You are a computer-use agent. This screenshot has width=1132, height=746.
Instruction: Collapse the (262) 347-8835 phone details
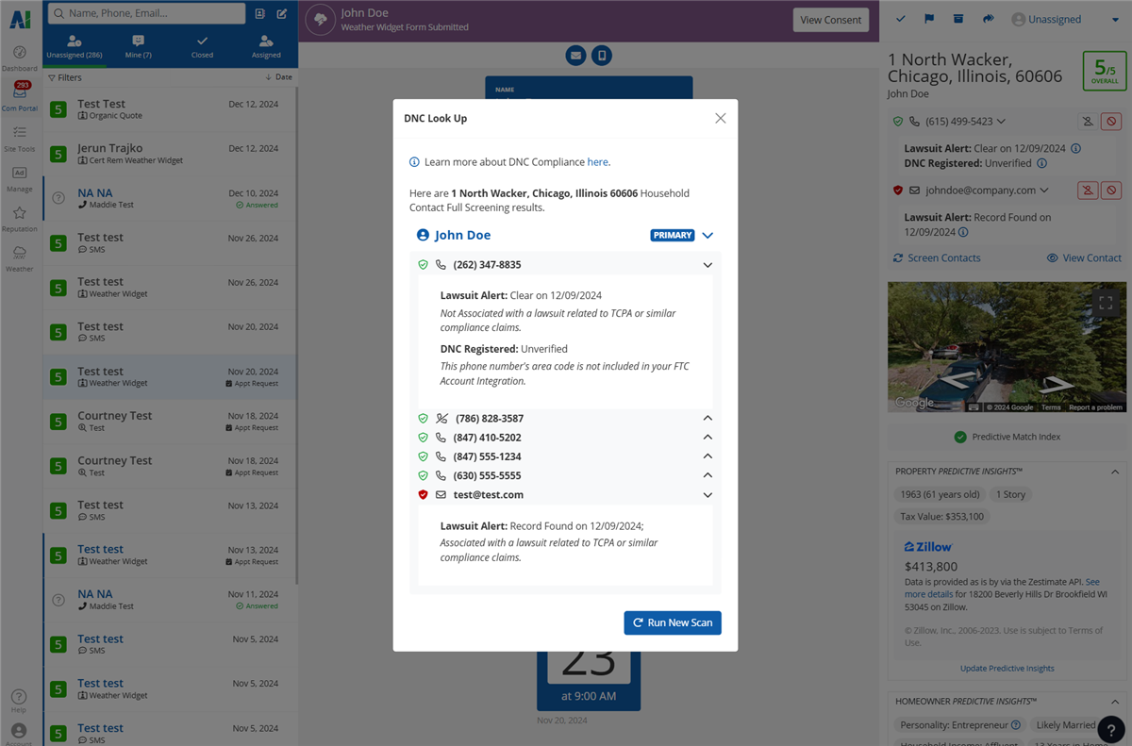point(707,265)
